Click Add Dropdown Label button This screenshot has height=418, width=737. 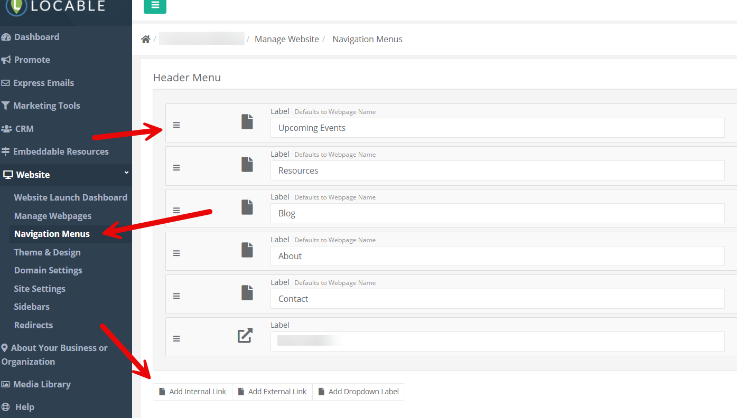(x=359, y=392)
